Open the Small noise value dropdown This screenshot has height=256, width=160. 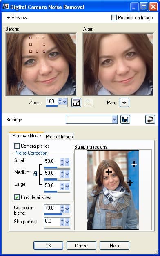point(67,162)
